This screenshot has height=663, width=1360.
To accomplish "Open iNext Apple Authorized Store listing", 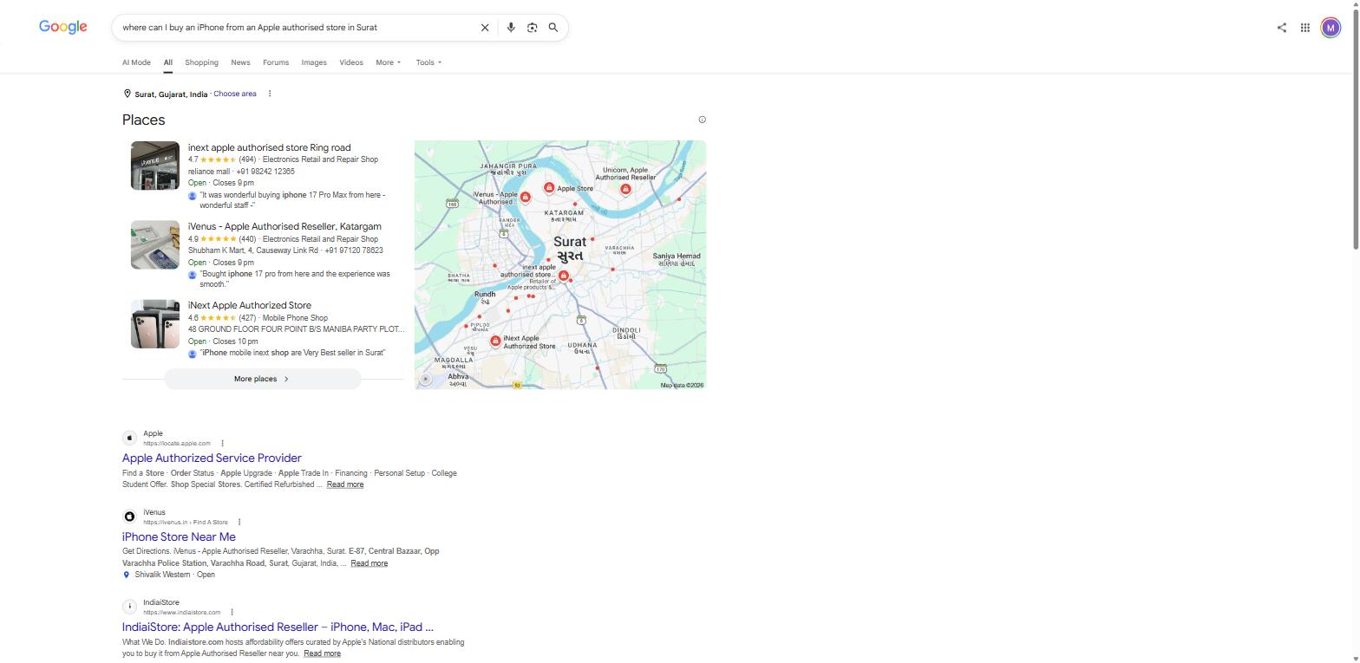I will (250, 305).
